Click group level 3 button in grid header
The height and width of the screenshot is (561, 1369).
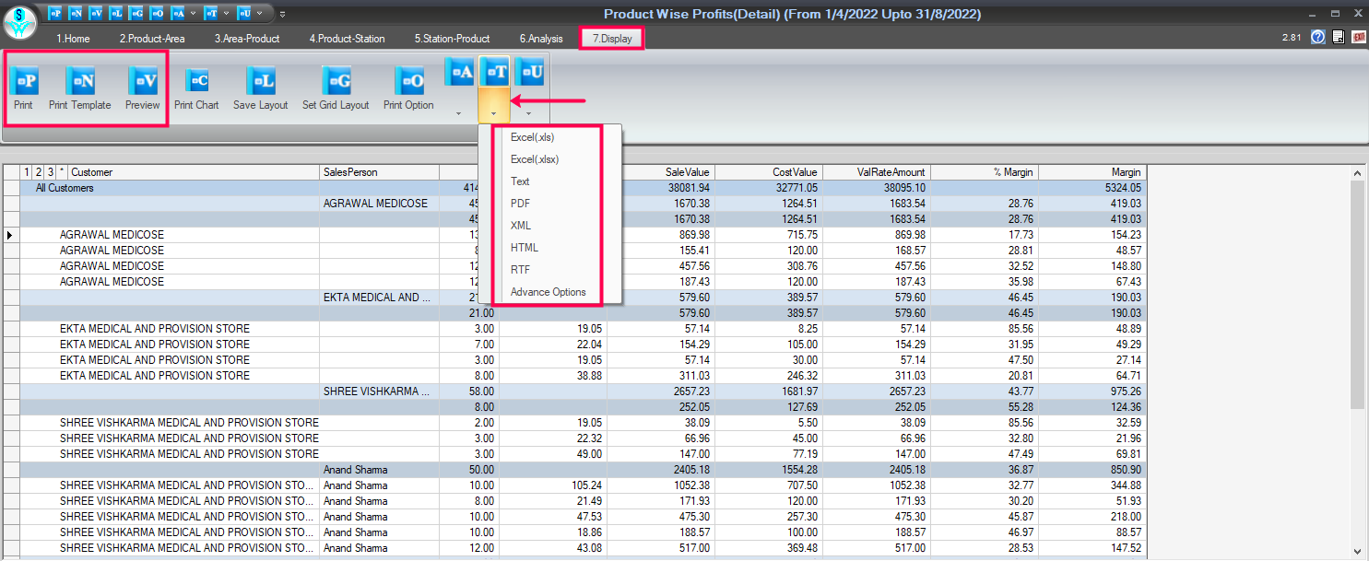[x=50, y=172]
